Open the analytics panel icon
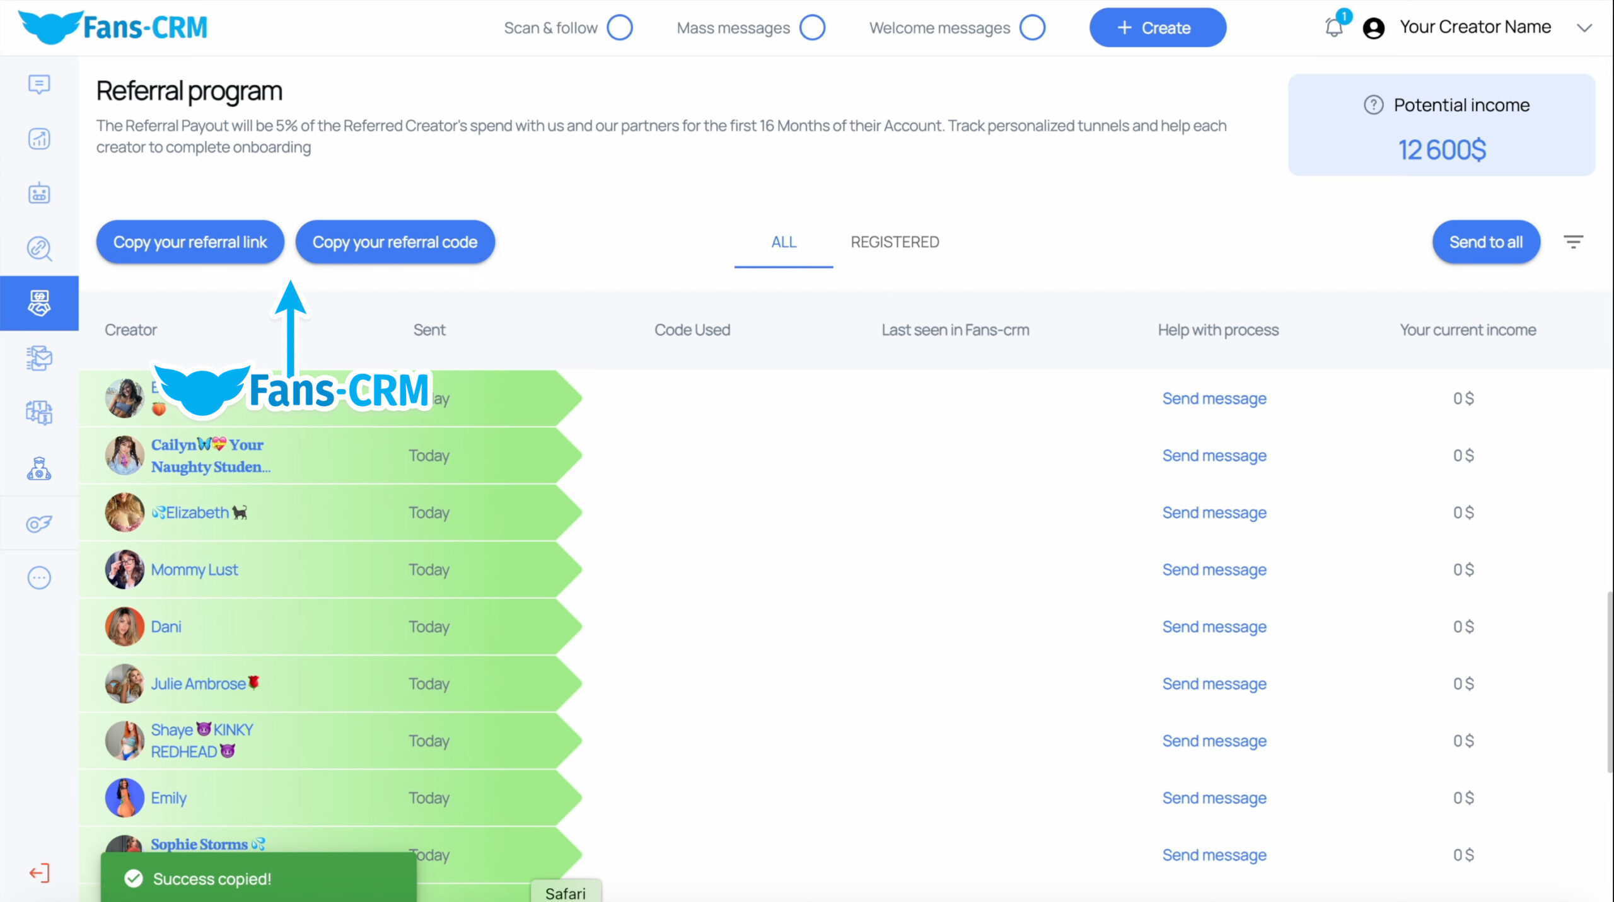This screenshot has width=1614, height=902. click(x=39, y=139)
